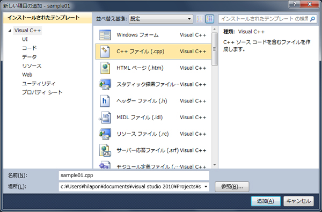Viewport: 322px width, 212px height.
Task: Click the search magnifier icon
Action: pyautogui.click(x=312, y=19)
